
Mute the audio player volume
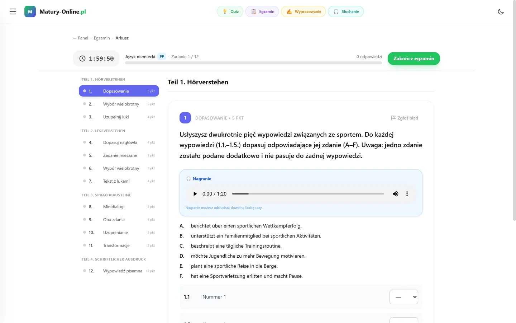point(396,194)
